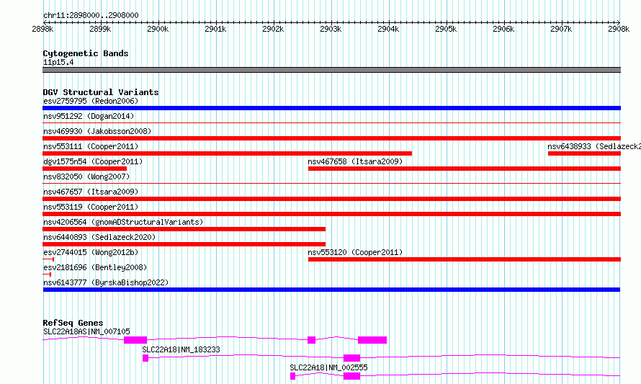Click the nsv467657 (Itsara2009) label
This screenshot has height=384, width=641.
click(x=91, y=192)
